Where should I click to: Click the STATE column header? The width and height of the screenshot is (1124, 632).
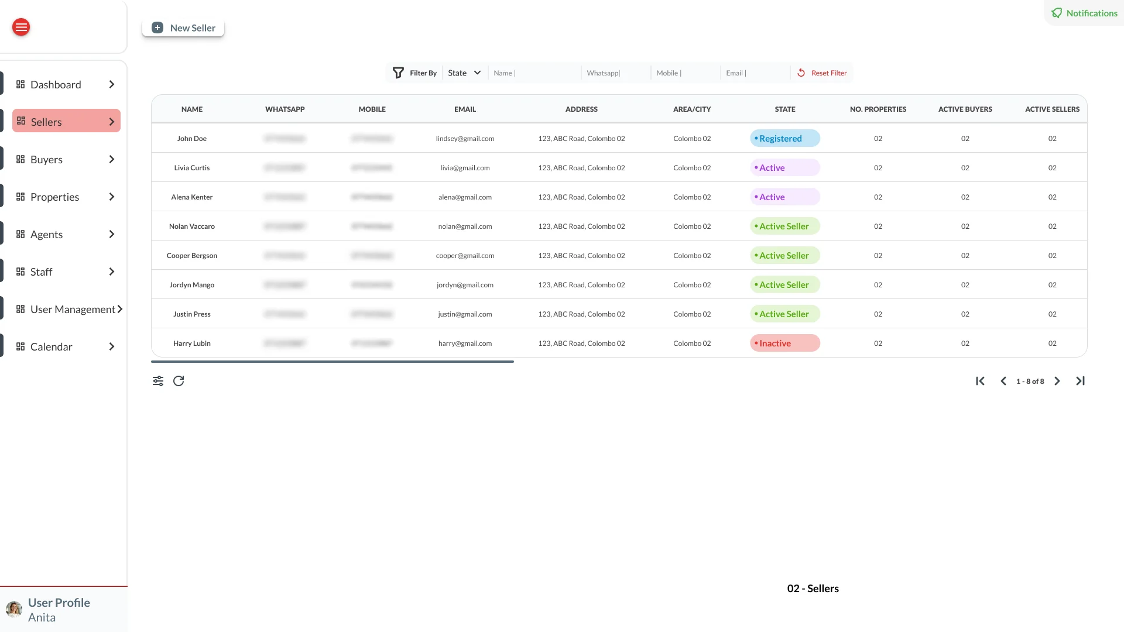(785, 109)
